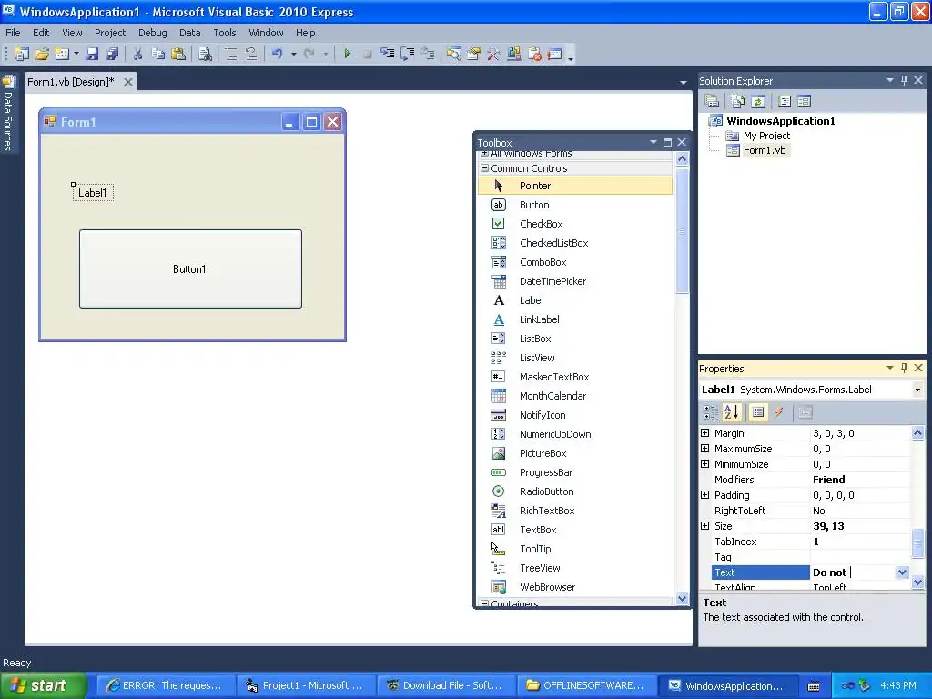Open the Undo history dropdown arrow
The height and width of the screenshot is (699, 932).
[294, 54]
